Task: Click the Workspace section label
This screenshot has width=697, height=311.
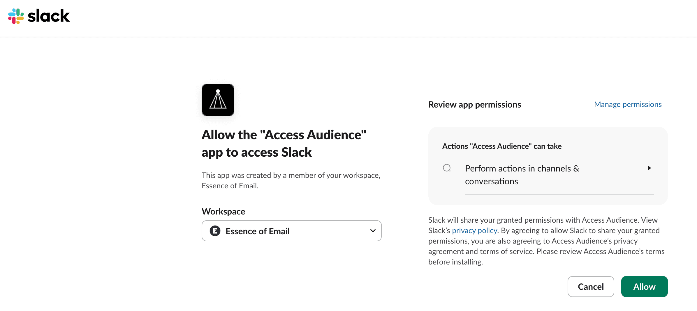Action: tap(223, 211)
